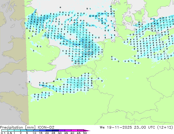Click the date '19-11-2025' in footer
The height and width of the screenshot is (134, 174).
[x=119, y=127]
